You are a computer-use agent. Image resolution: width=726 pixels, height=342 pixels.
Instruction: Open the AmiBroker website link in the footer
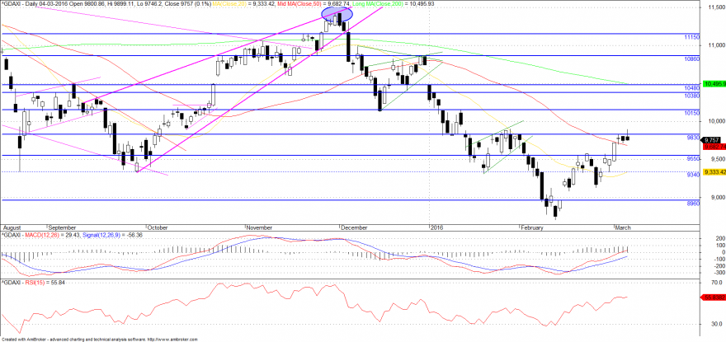[171, 340]
